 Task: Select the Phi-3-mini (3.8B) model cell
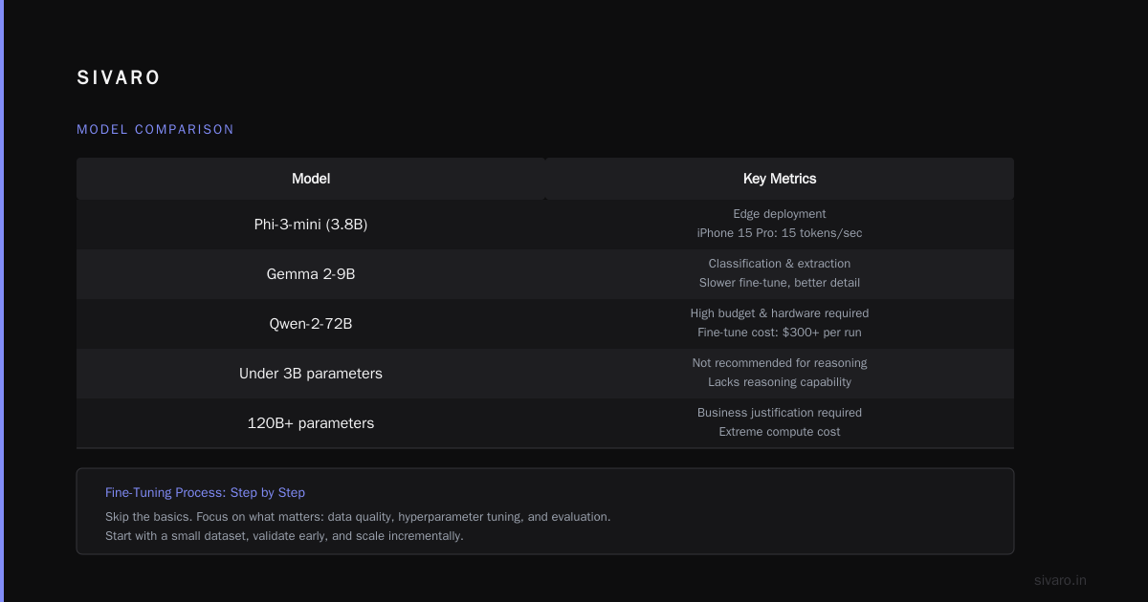click(x=311, y=225)
